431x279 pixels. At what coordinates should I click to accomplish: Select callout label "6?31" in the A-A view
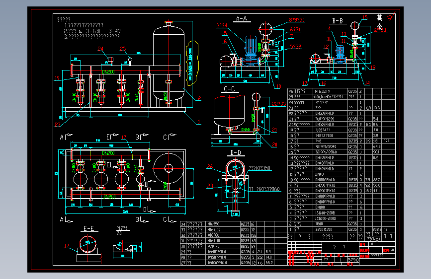[x=295, y=29]
